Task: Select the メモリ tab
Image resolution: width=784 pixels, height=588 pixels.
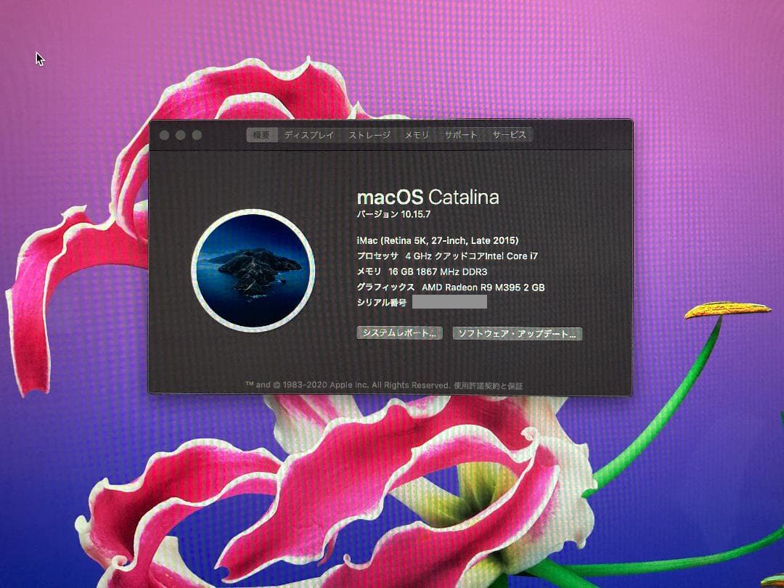Action: [x=416, y=135]
